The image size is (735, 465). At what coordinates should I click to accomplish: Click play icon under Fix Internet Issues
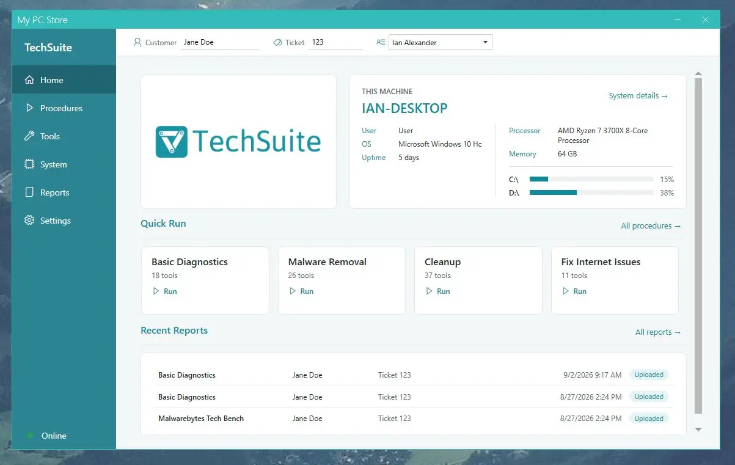point(565,291)
